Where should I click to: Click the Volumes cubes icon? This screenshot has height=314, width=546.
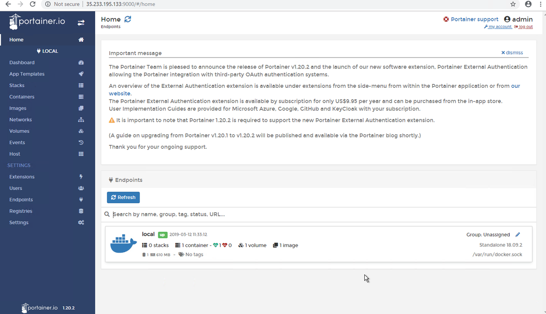pyautogui.click(x=81, y=131)
